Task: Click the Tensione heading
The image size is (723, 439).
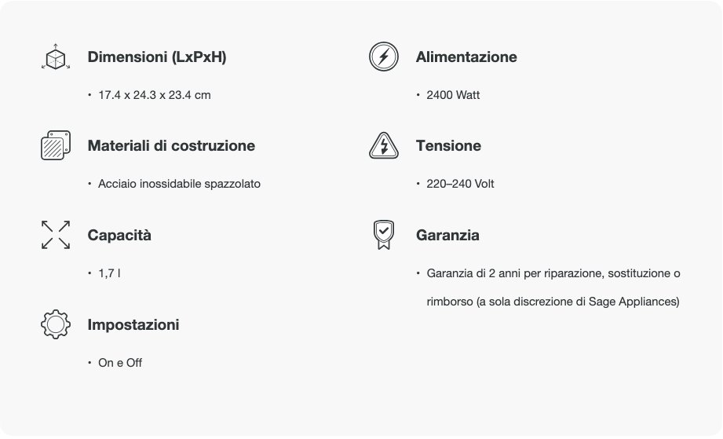Action: (448, 146)
